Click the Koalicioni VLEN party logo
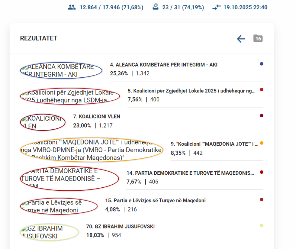The image size is (296, 249). tap(43, 122)
